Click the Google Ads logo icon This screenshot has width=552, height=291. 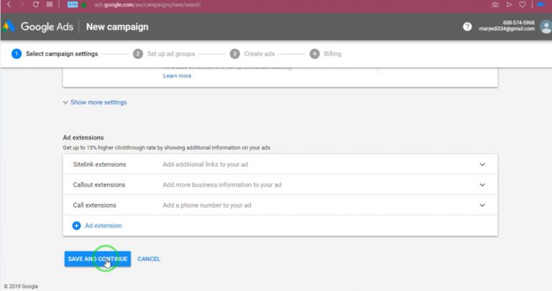pyautogui.click(x=9, y=27)
